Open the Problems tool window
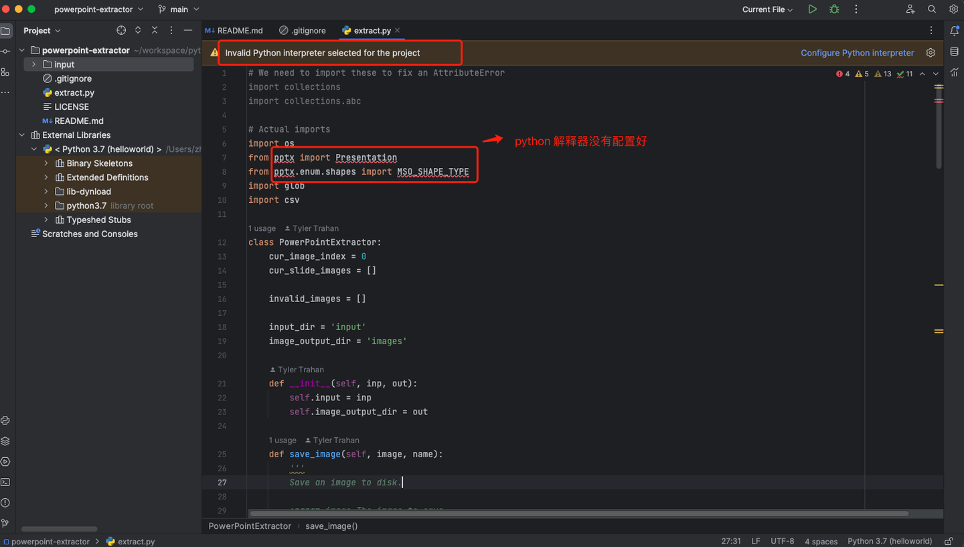964x547 pixels. coord(5,502)
